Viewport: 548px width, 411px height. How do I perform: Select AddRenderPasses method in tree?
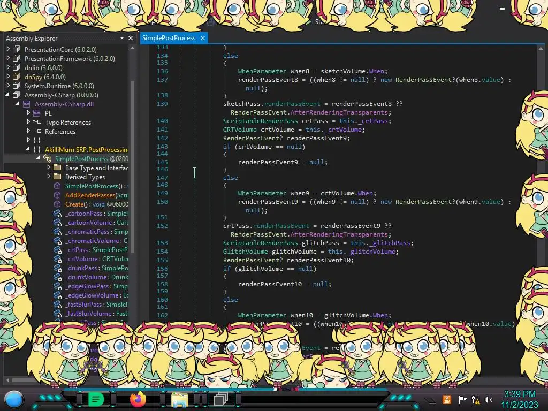coord(97,195)
